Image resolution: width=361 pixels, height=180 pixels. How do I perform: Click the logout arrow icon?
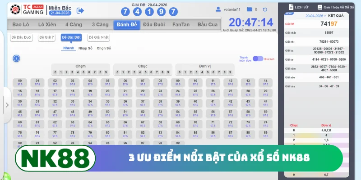pyautogui.click(x=80, y=10)
